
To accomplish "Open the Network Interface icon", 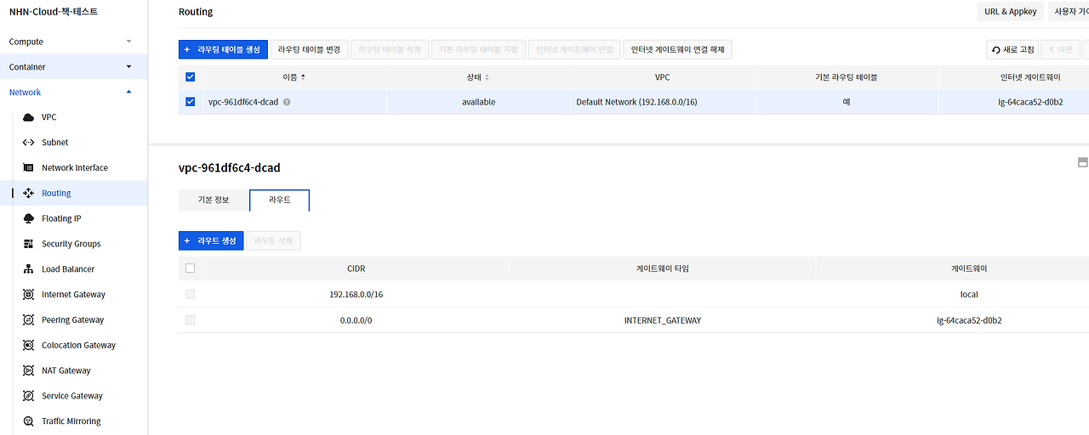I will (28, 168).
